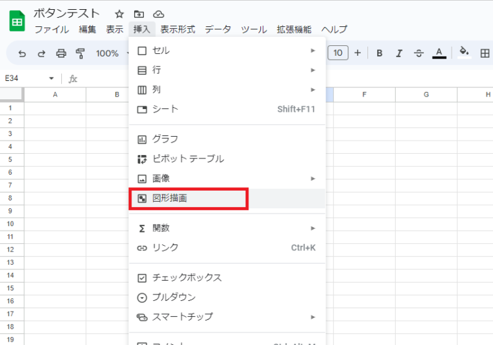Select row 18 header
The image size is (493, 345).
point(12,327)
